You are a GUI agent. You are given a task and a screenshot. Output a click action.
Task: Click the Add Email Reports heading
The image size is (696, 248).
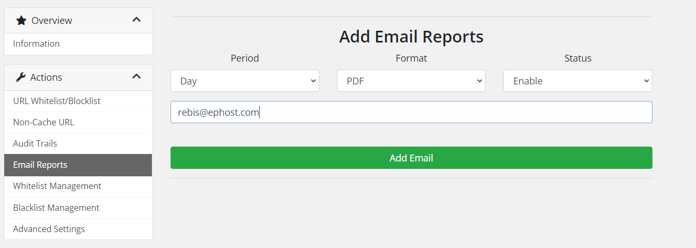[411, 37]
